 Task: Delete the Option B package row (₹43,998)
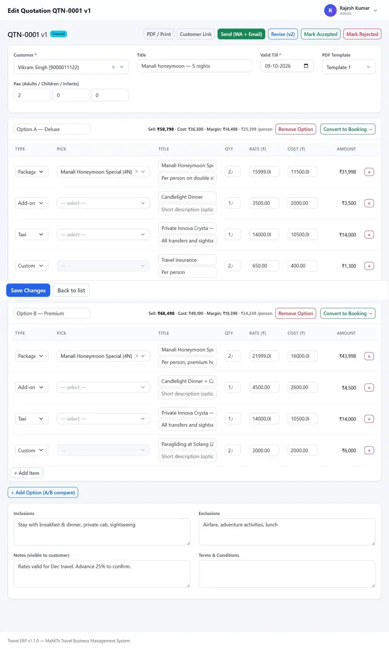coord(369,356)
